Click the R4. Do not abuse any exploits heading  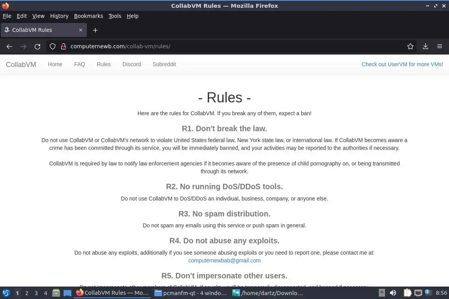click(x=224, y=241)
